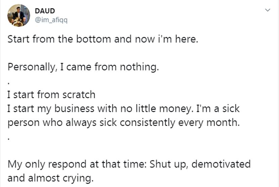Expand the tweet options chevron
The height and width of the screenshot is (187, 279).
coord(268,11)
